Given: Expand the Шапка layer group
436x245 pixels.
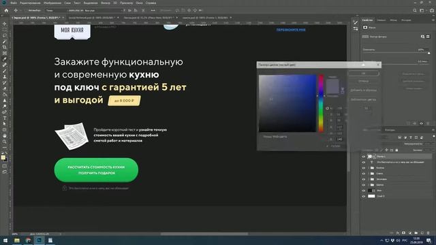Looking at the screenshot, I should [x=369, y=184].
